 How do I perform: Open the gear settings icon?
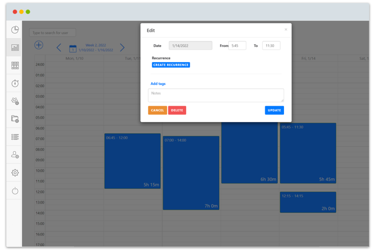point(15,172)
